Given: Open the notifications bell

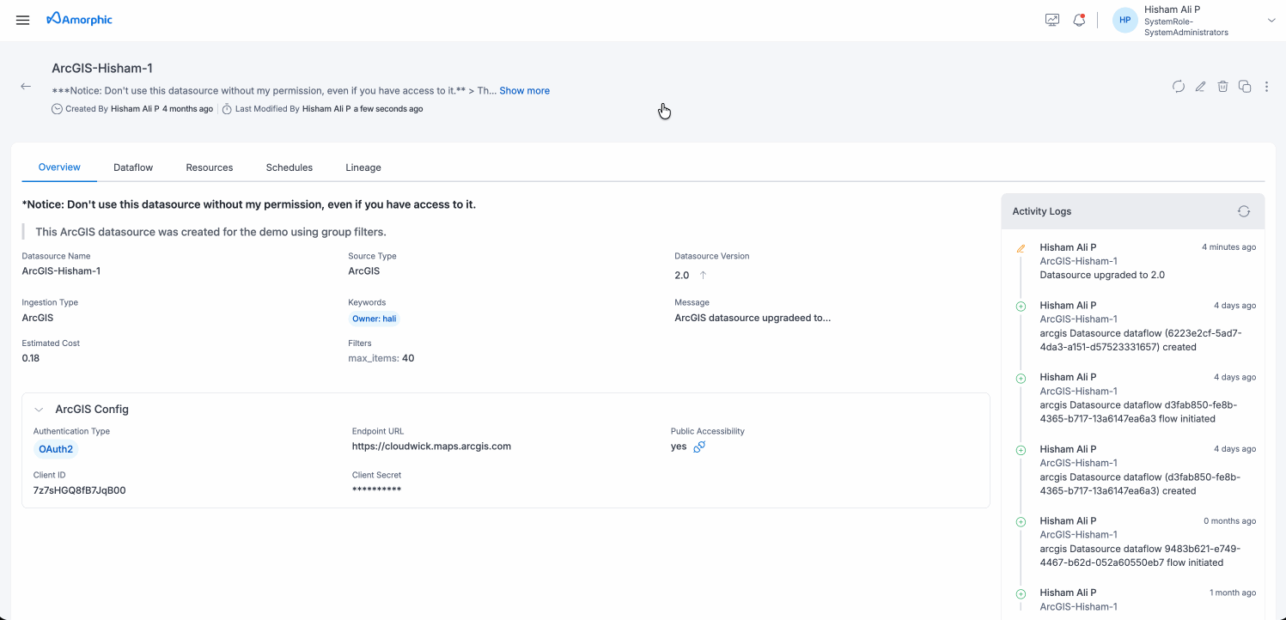Looking at the screenshot, I should click(1079, 19).
